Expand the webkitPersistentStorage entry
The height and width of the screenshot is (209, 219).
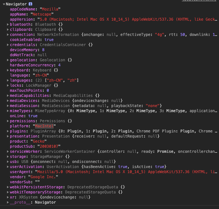[8, 187]
